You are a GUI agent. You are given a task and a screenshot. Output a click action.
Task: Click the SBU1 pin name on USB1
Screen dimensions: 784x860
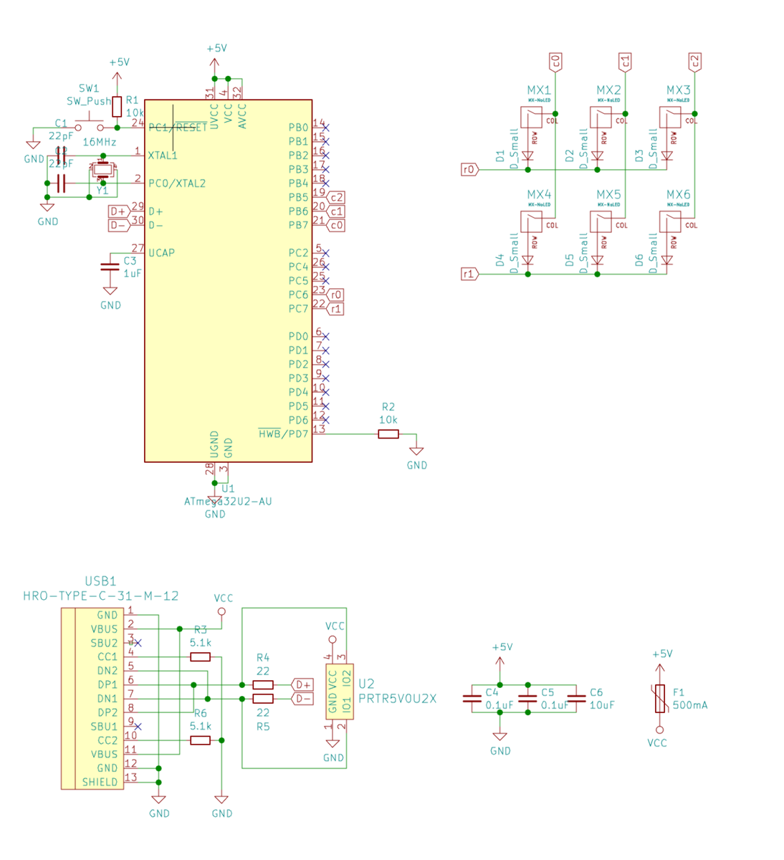click(104, 726)
